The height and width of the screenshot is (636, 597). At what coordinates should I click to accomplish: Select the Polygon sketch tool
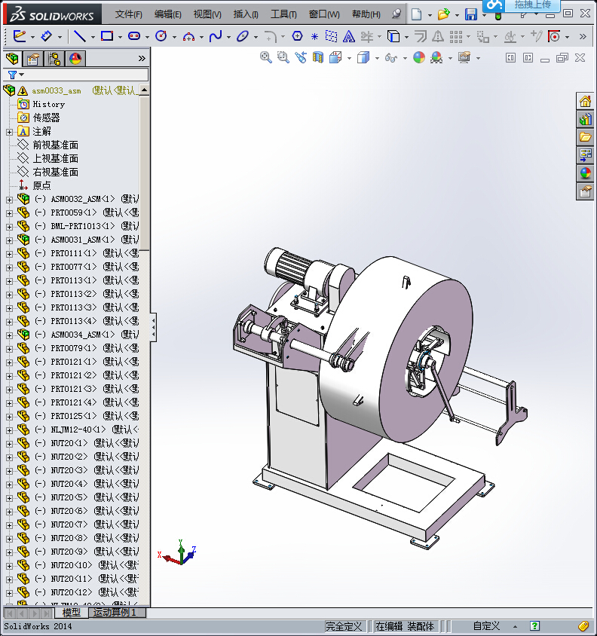(x=298, y=36)
